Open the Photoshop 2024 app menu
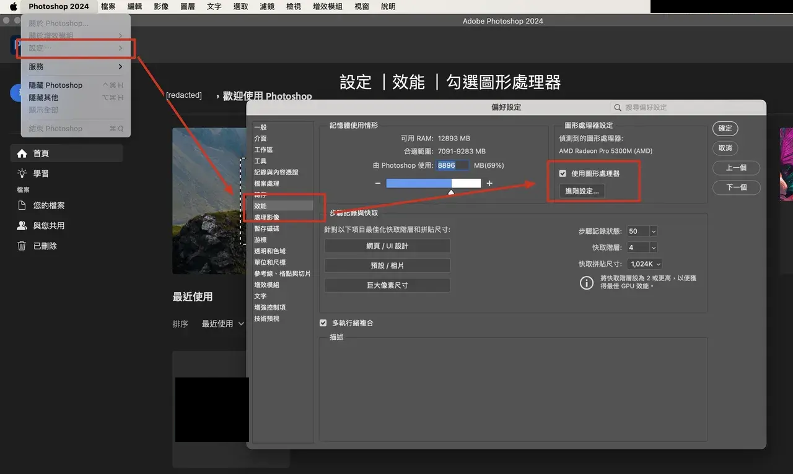This screenshot has height=474, width=793. (x=59, y=6)
